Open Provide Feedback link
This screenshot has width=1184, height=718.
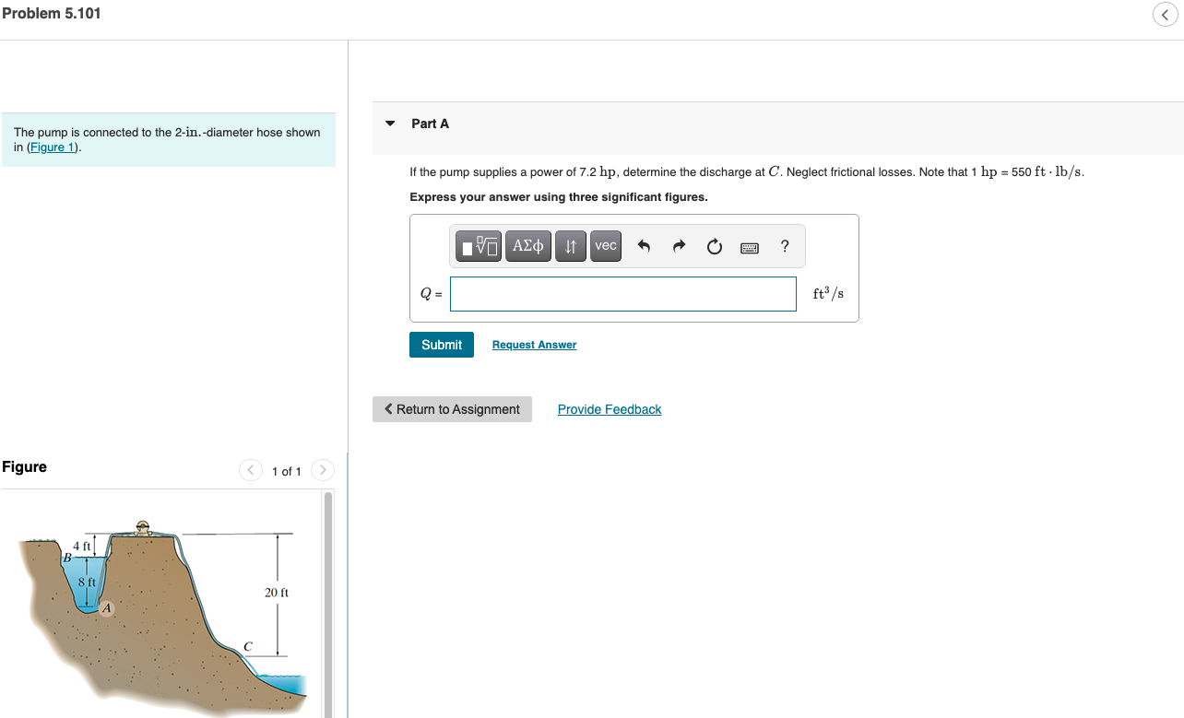coord(610,409)
